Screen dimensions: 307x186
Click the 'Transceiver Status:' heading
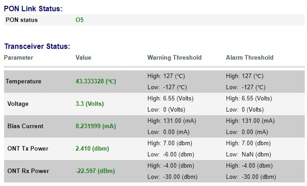[37, 46]
